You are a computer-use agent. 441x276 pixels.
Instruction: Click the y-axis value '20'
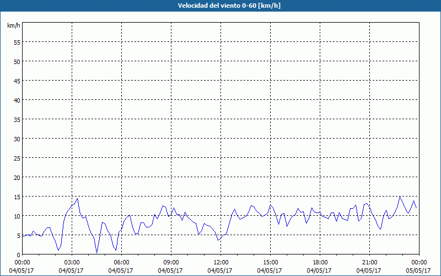(x=17, y=177)
